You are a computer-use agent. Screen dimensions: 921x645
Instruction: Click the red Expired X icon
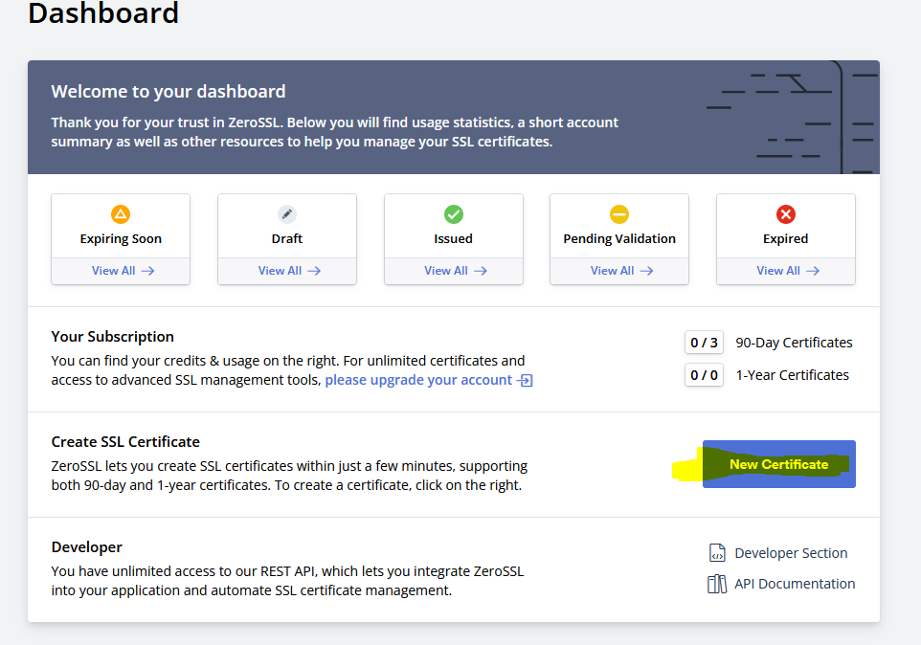coord(786,214)
